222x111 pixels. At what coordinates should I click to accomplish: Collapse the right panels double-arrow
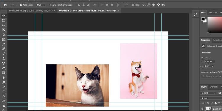pyautogui.click(x=197, y=9)
